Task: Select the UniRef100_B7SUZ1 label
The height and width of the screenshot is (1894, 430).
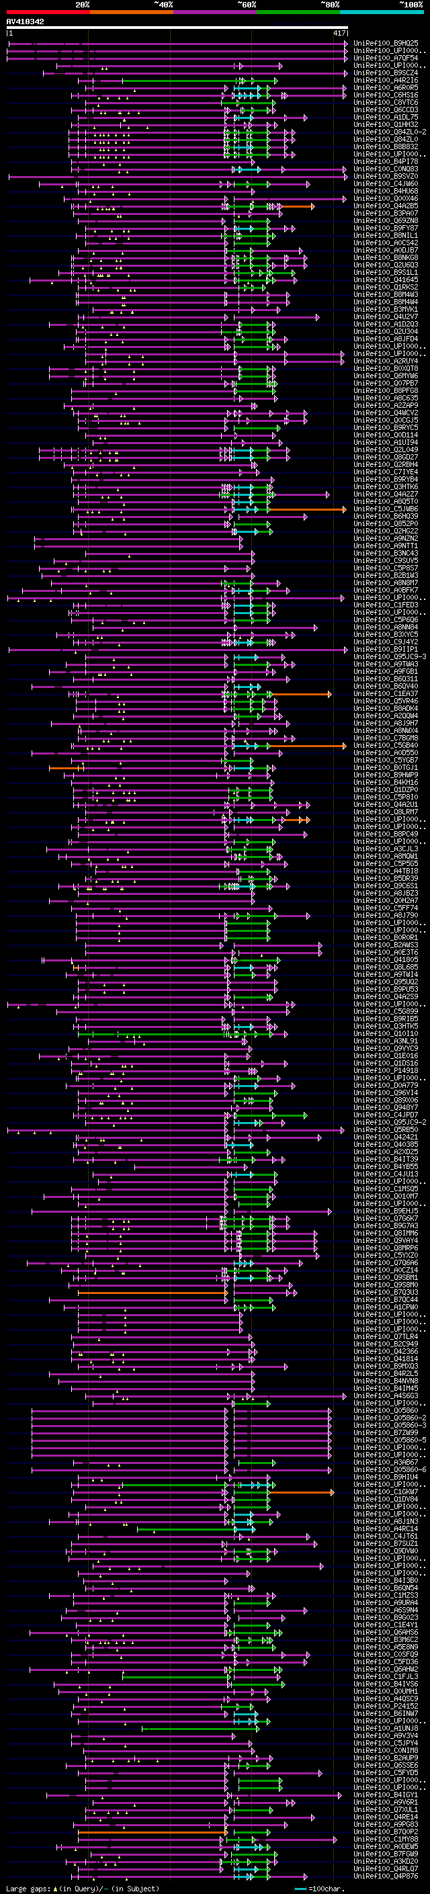Action: click(x=386, y=1543)
